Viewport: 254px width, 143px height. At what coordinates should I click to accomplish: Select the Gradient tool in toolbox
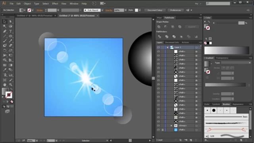click(x=11, y=65)
